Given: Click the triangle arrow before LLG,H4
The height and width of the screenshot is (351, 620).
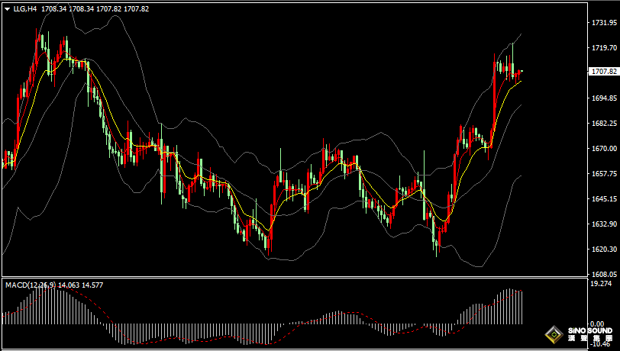Looking at the screenshot, I should [7, 8].
